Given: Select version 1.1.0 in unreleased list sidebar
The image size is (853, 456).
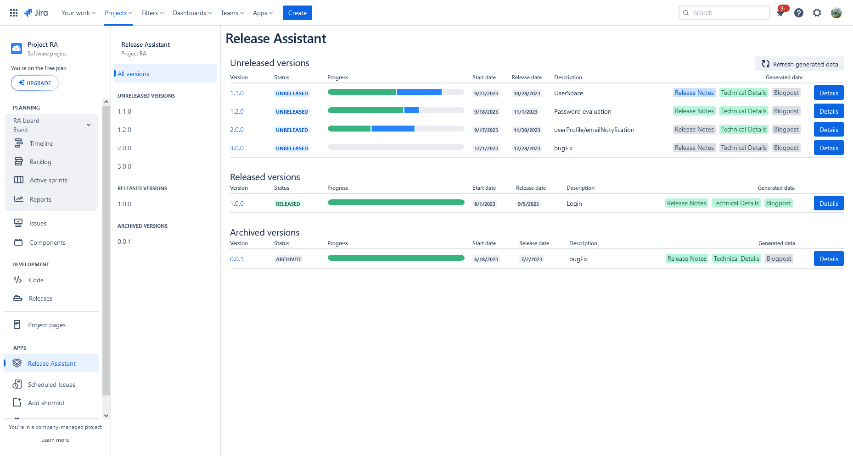Looking at the screenshot, I should pos(124,111).
